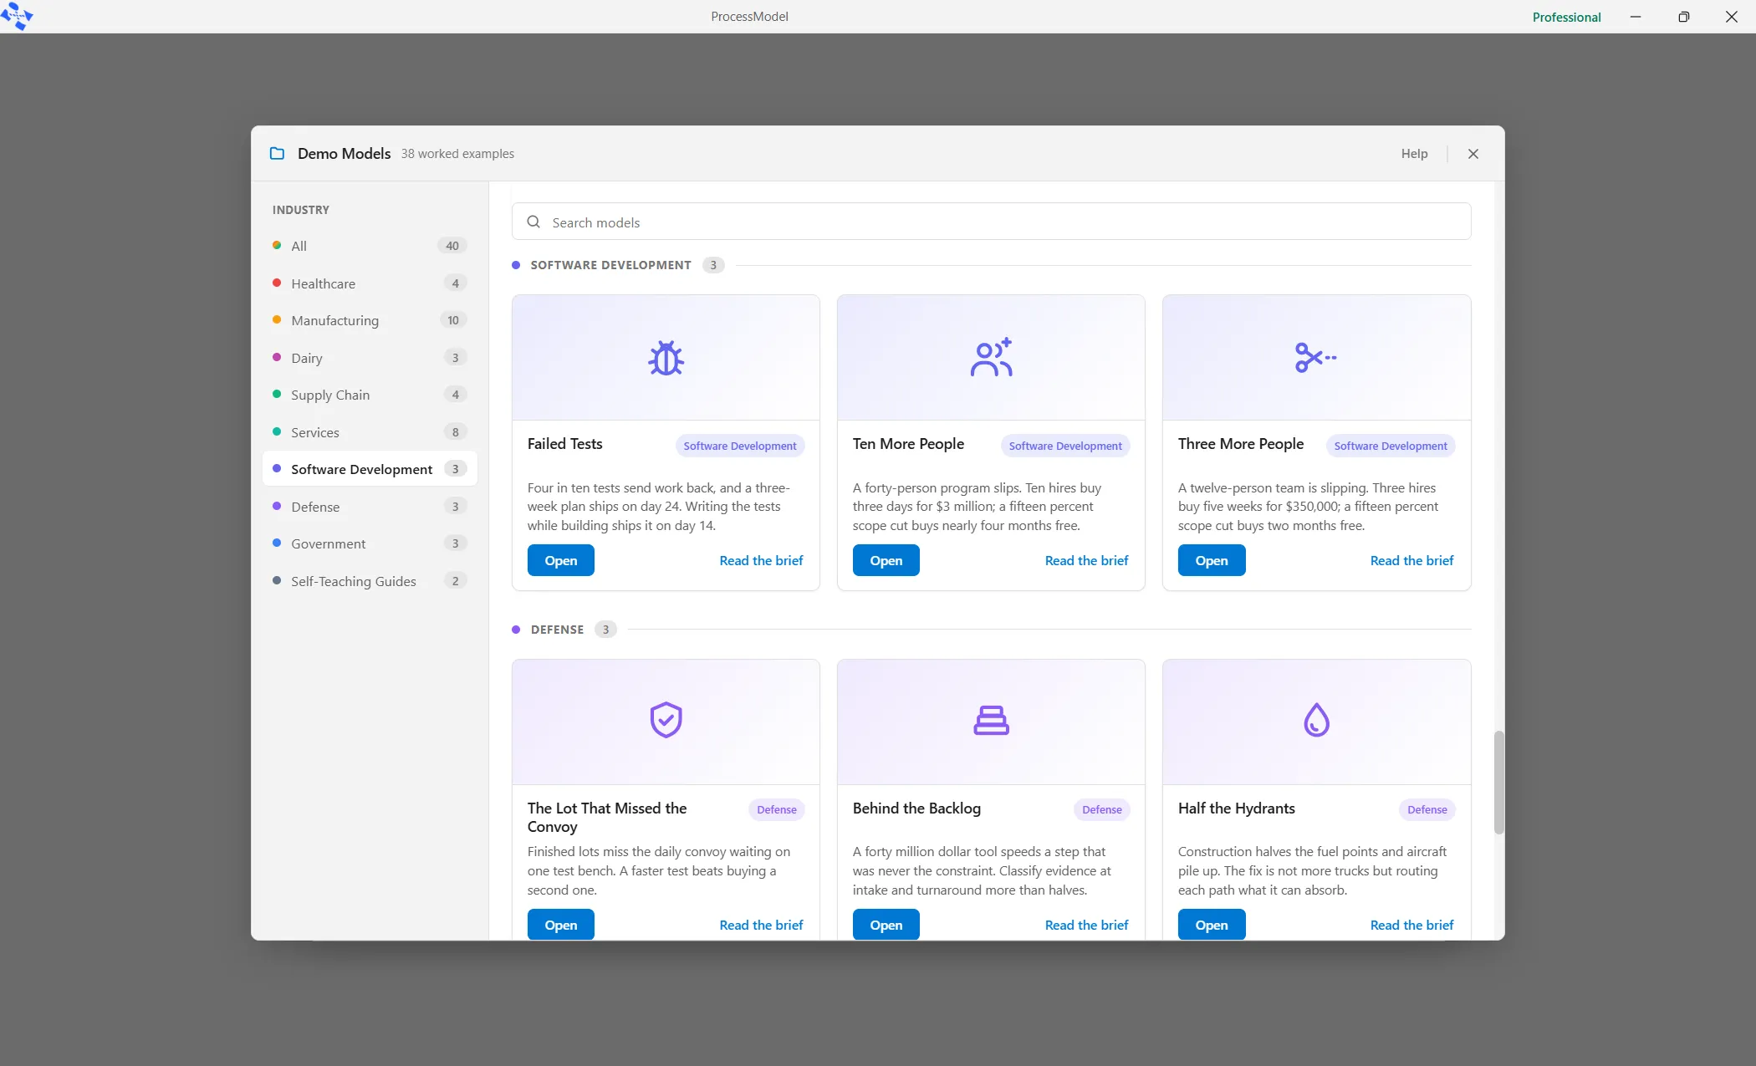This screenshot has height=1066, width=1756.
Task: Click the All count badge 40
Action: click(x=452, y=246)
